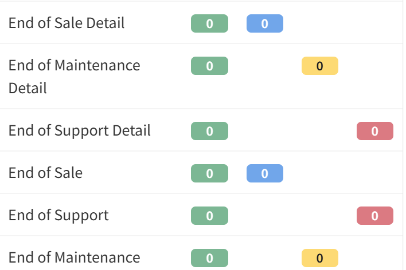
Task: Click the word Detail in End of Maintenance Detail
Action: click(x=28, y=89)
